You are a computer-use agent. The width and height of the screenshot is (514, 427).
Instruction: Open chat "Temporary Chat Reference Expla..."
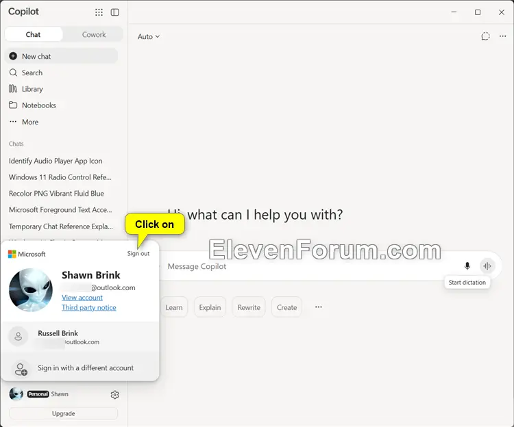(x=60, y=227)
